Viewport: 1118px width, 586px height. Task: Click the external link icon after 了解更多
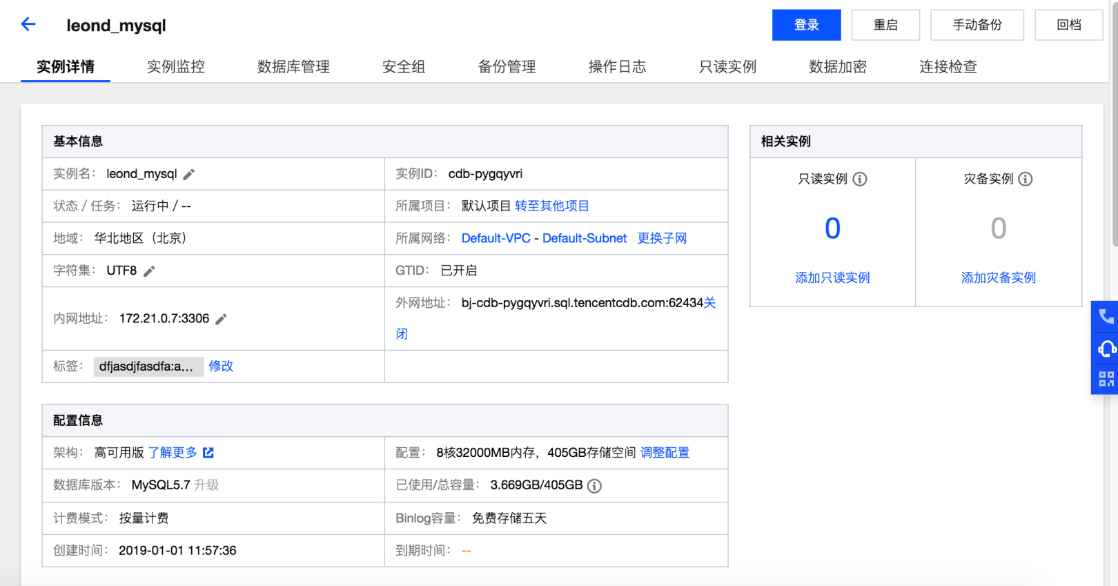point(208,453)
